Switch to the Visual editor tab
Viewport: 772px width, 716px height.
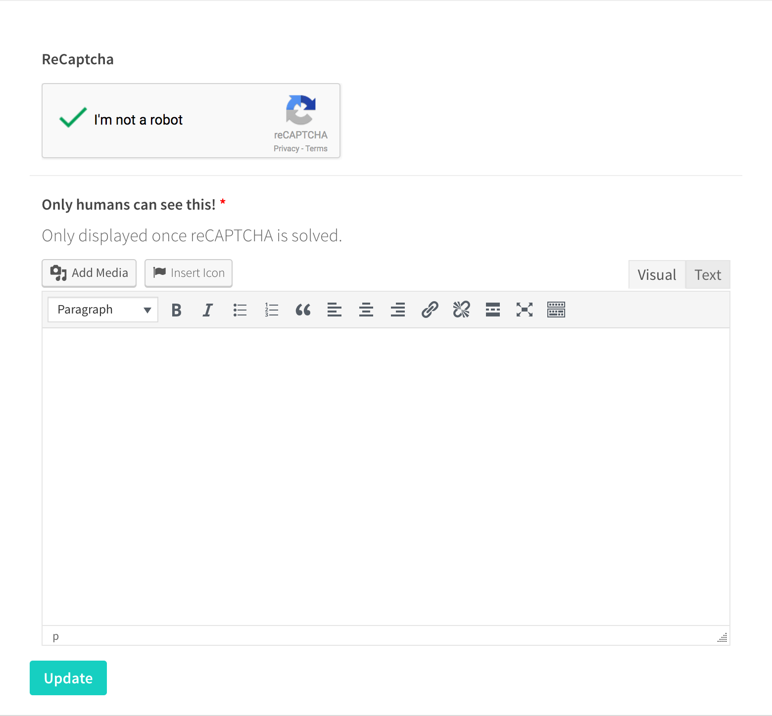coord(657,275)
